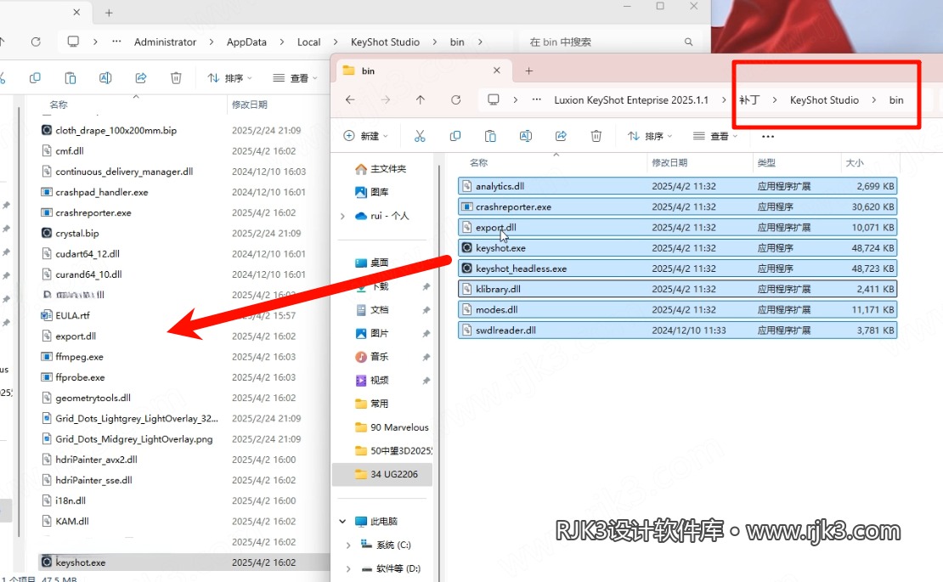
Task: Expand the 此电脑 tree node
Action: [x=343, y=522]
